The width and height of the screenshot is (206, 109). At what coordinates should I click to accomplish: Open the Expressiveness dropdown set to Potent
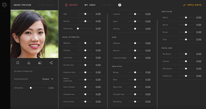pos(48,79)
